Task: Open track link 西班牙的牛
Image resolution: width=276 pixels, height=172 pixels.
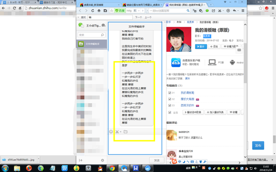Action: point(188,105)
